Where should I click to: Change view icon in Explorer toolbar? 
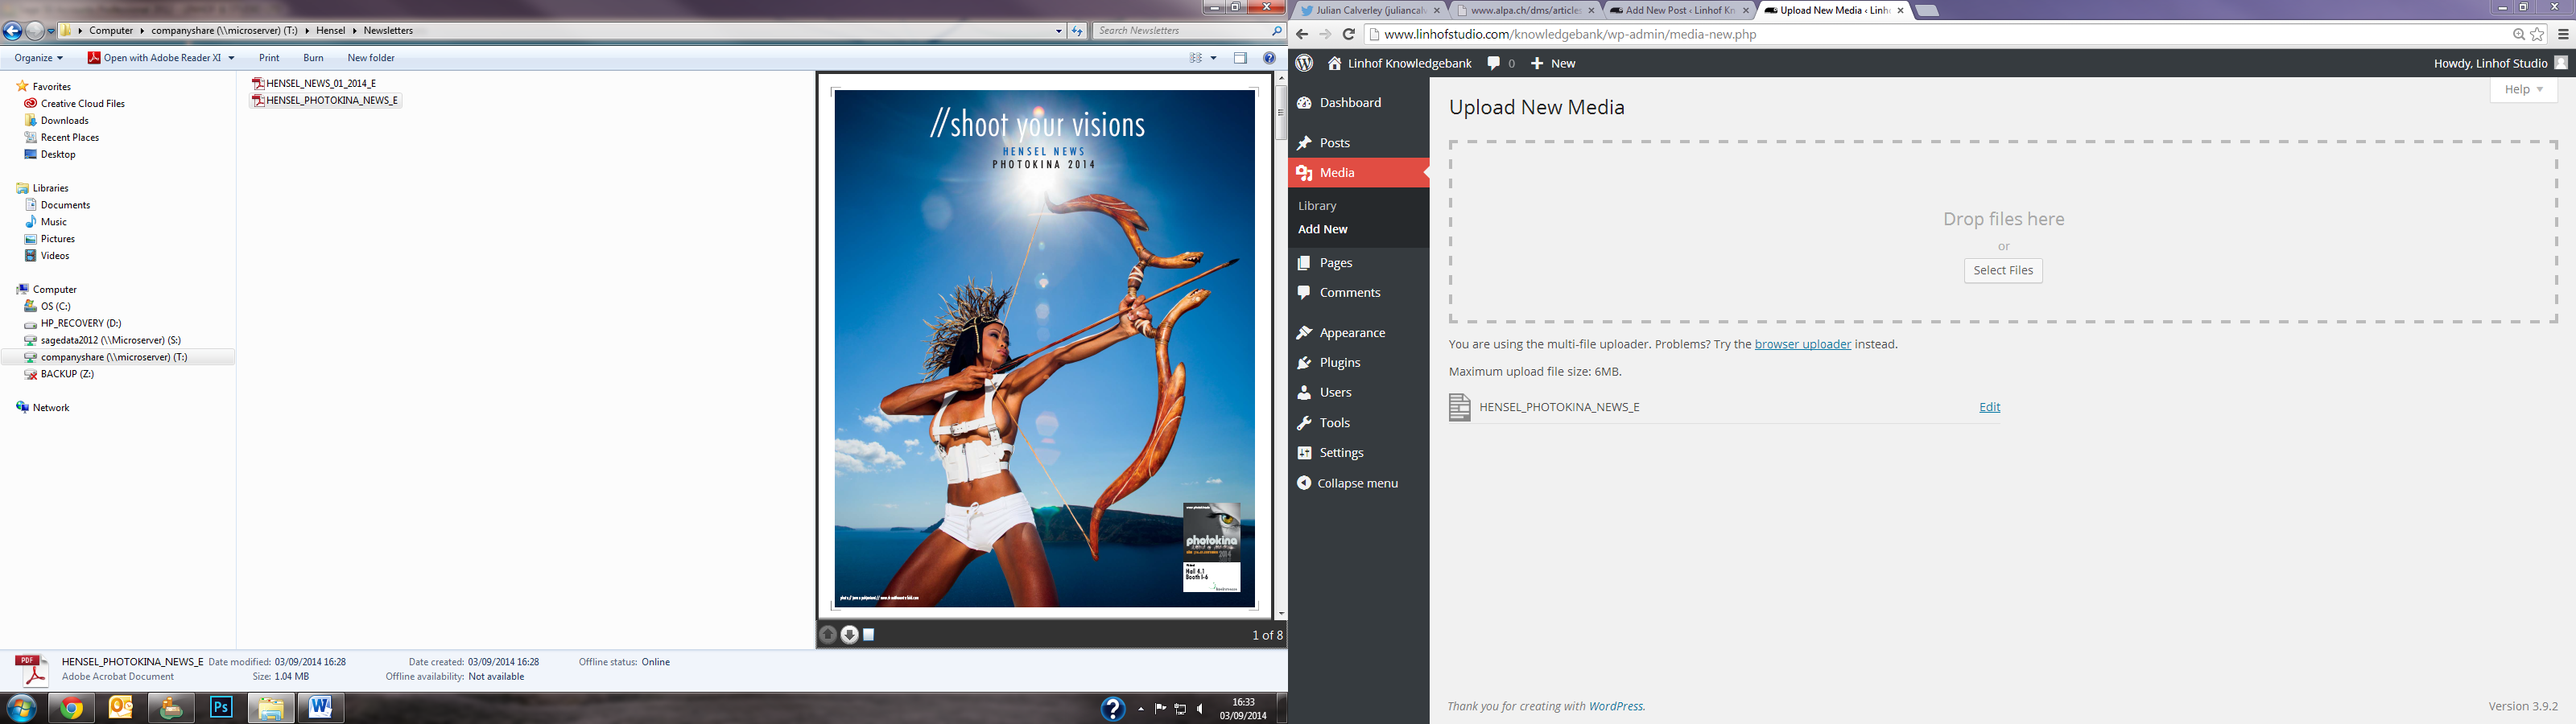(1195, 58)
